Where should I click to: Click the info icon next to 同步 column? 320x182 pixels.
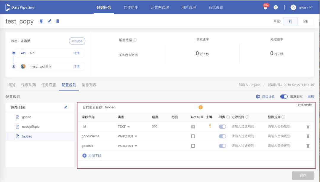pos(228,117)
